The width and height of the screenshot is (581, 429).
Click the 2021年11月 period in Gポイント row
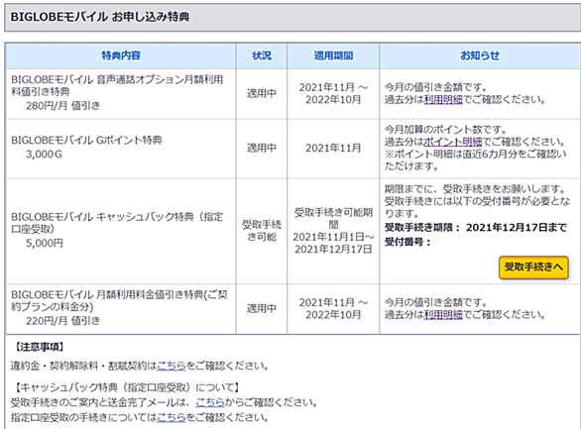(333, 148)
